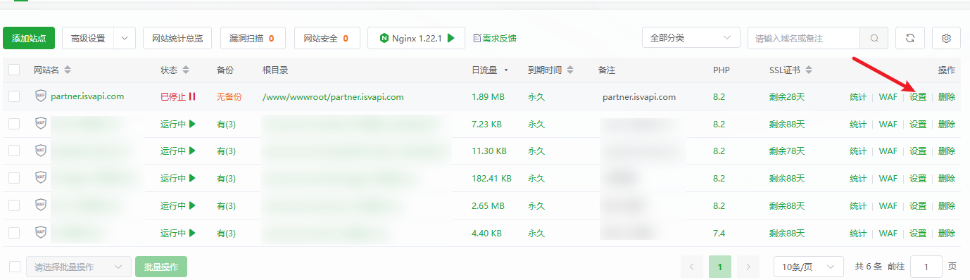Open 漏洞扫描 scanner
Screen dimensions: 970x280
253,38
